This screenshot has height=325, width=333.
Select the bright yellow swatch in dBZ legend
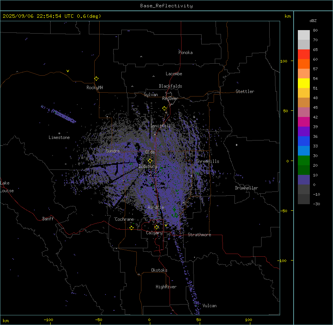(304, 83)
